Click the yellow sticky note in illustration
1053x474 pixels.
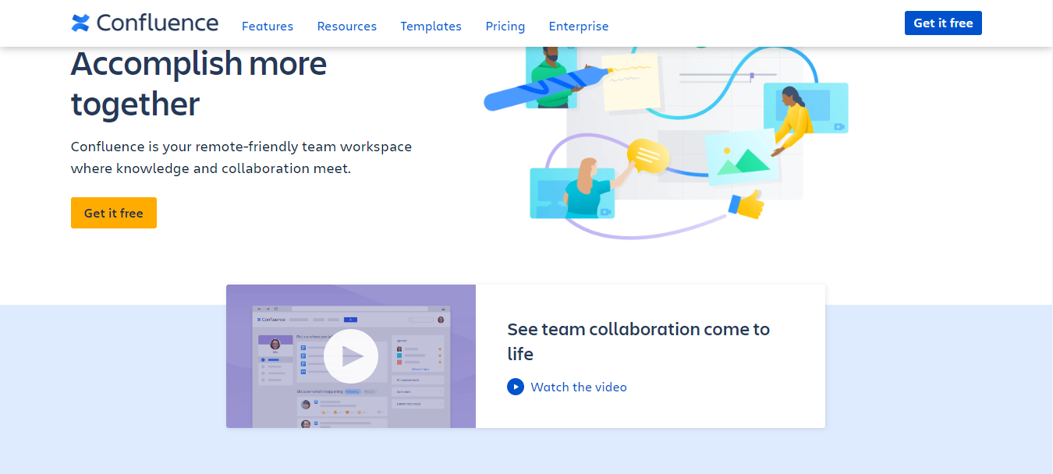point(630,83)
